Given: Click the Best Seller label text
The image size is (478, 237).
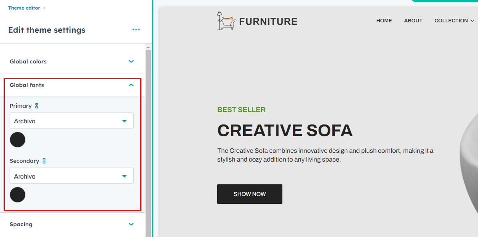Looking at the screenshot, I should [241, 110].
